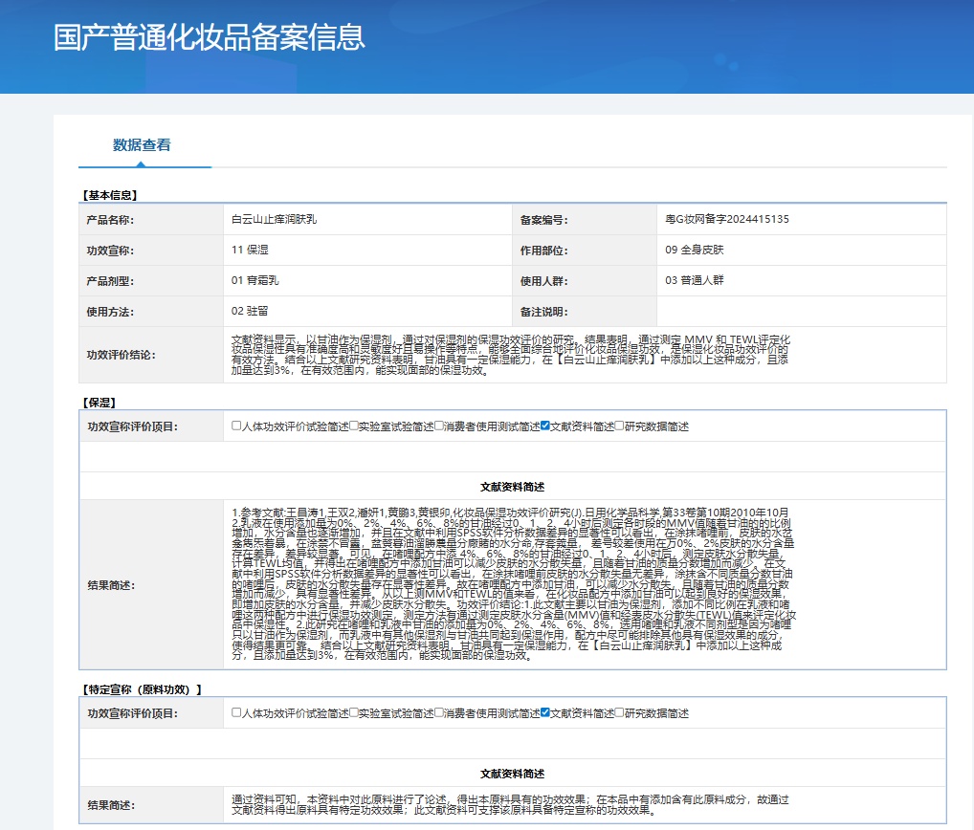Click the 功效宣称 label
The height and width of the screenshot is (830, 974).
[x=110, y=251]
